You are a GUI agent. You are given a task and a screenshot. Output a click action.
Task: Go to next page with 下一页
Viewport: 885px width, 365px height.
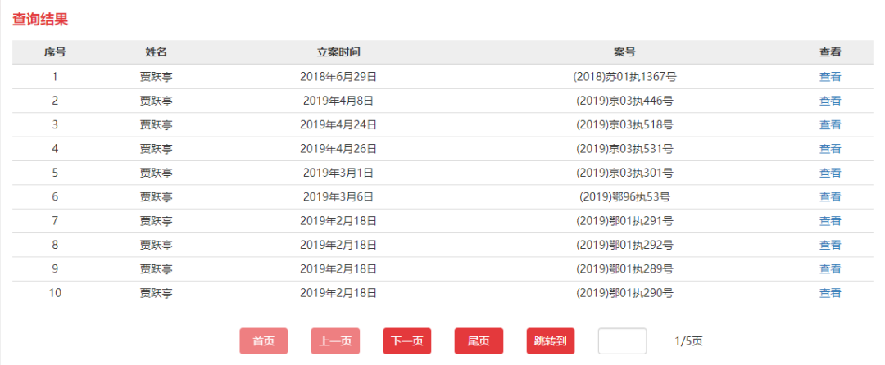tap(407, 341)
